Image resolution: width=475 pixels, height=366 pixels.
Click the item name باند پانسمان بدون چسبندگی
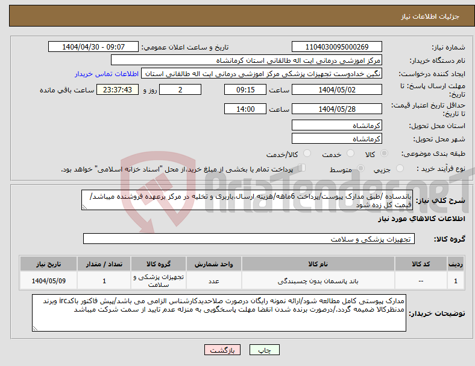click(318, 281)
